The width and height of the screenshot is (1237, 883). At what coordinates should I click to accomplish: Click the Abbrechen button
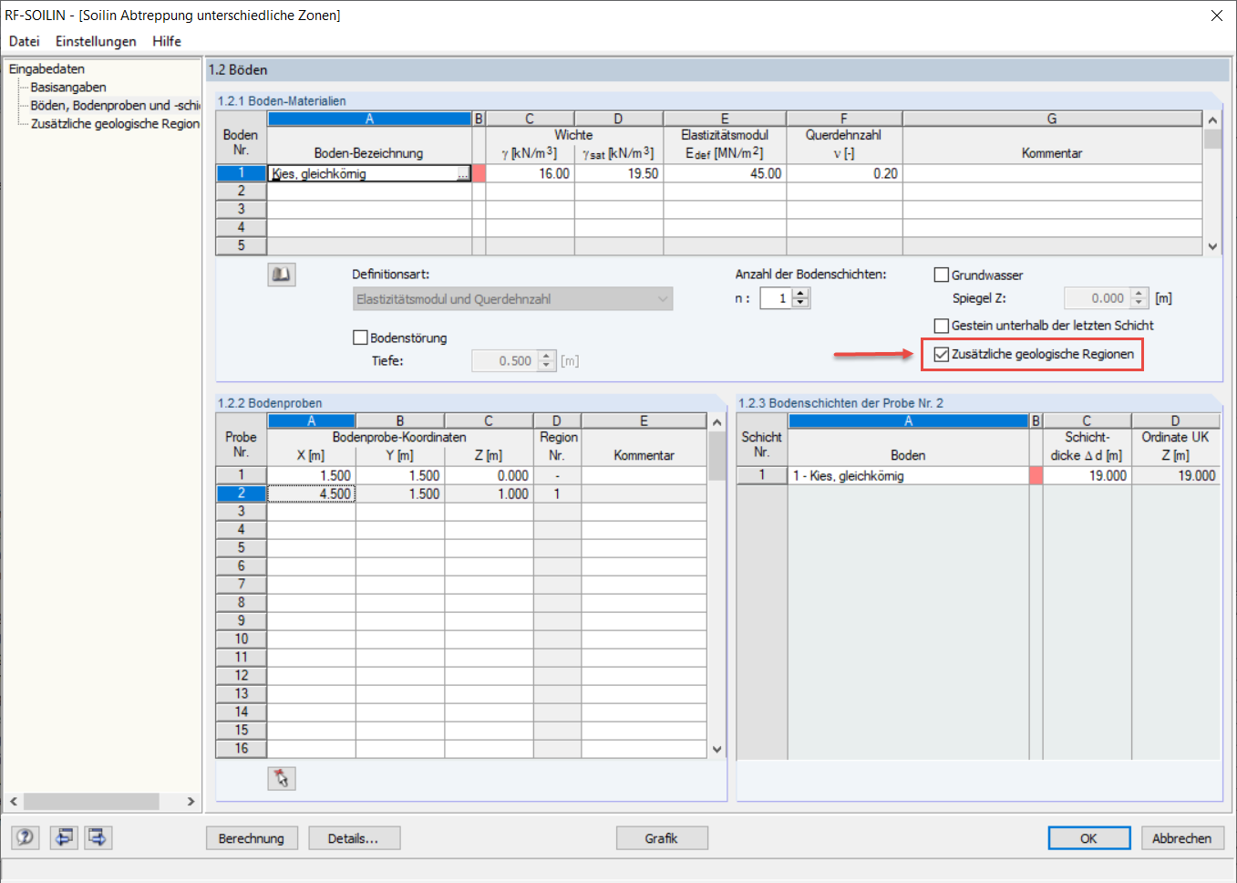pyautogui.click(x=1182, y=838)
